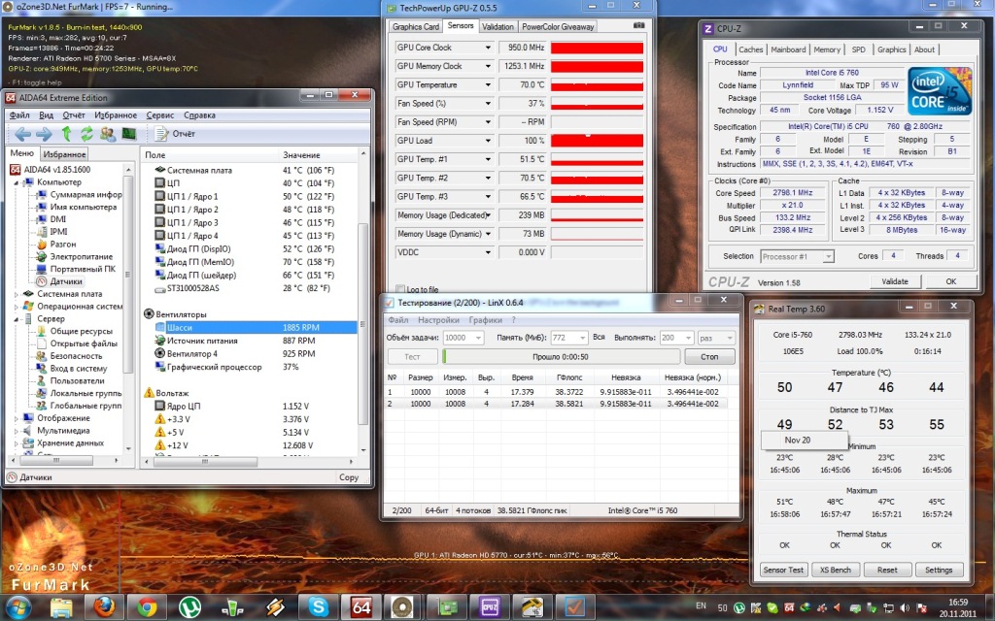Open uTorrent from the taskbar

189,607
